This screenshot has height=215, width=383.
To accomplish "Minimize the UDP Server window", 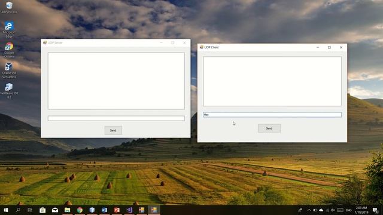I will pos(161,42).
